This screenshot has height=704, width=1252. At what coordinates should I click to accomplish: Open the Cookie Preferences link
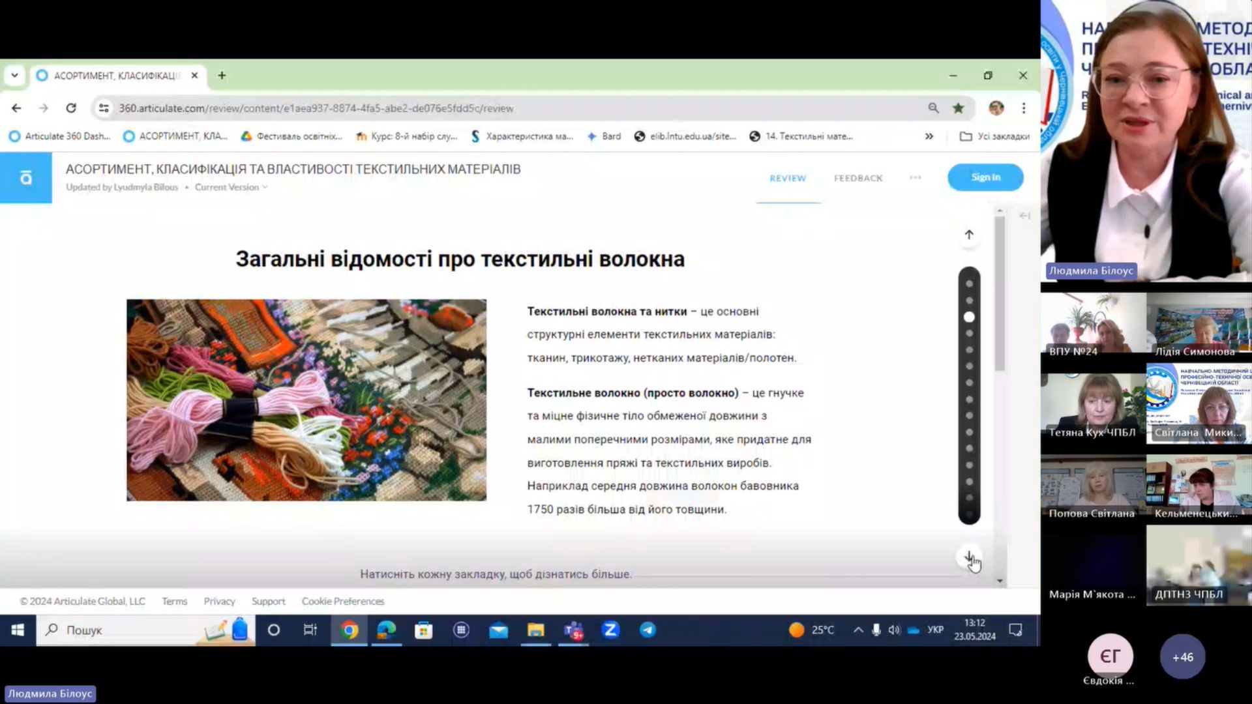(343, 601)
